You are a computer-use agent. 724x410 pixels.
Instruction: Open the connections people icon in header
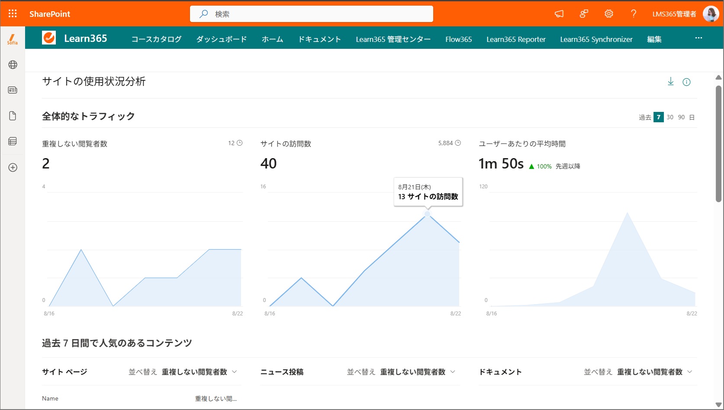(x=584, y=14)
